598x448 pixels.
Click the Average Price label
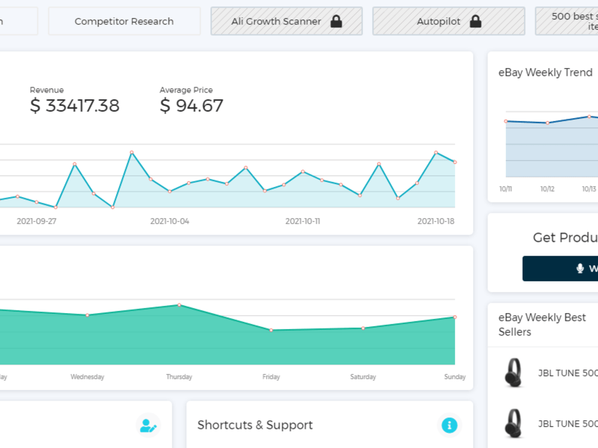click(186, 90)
